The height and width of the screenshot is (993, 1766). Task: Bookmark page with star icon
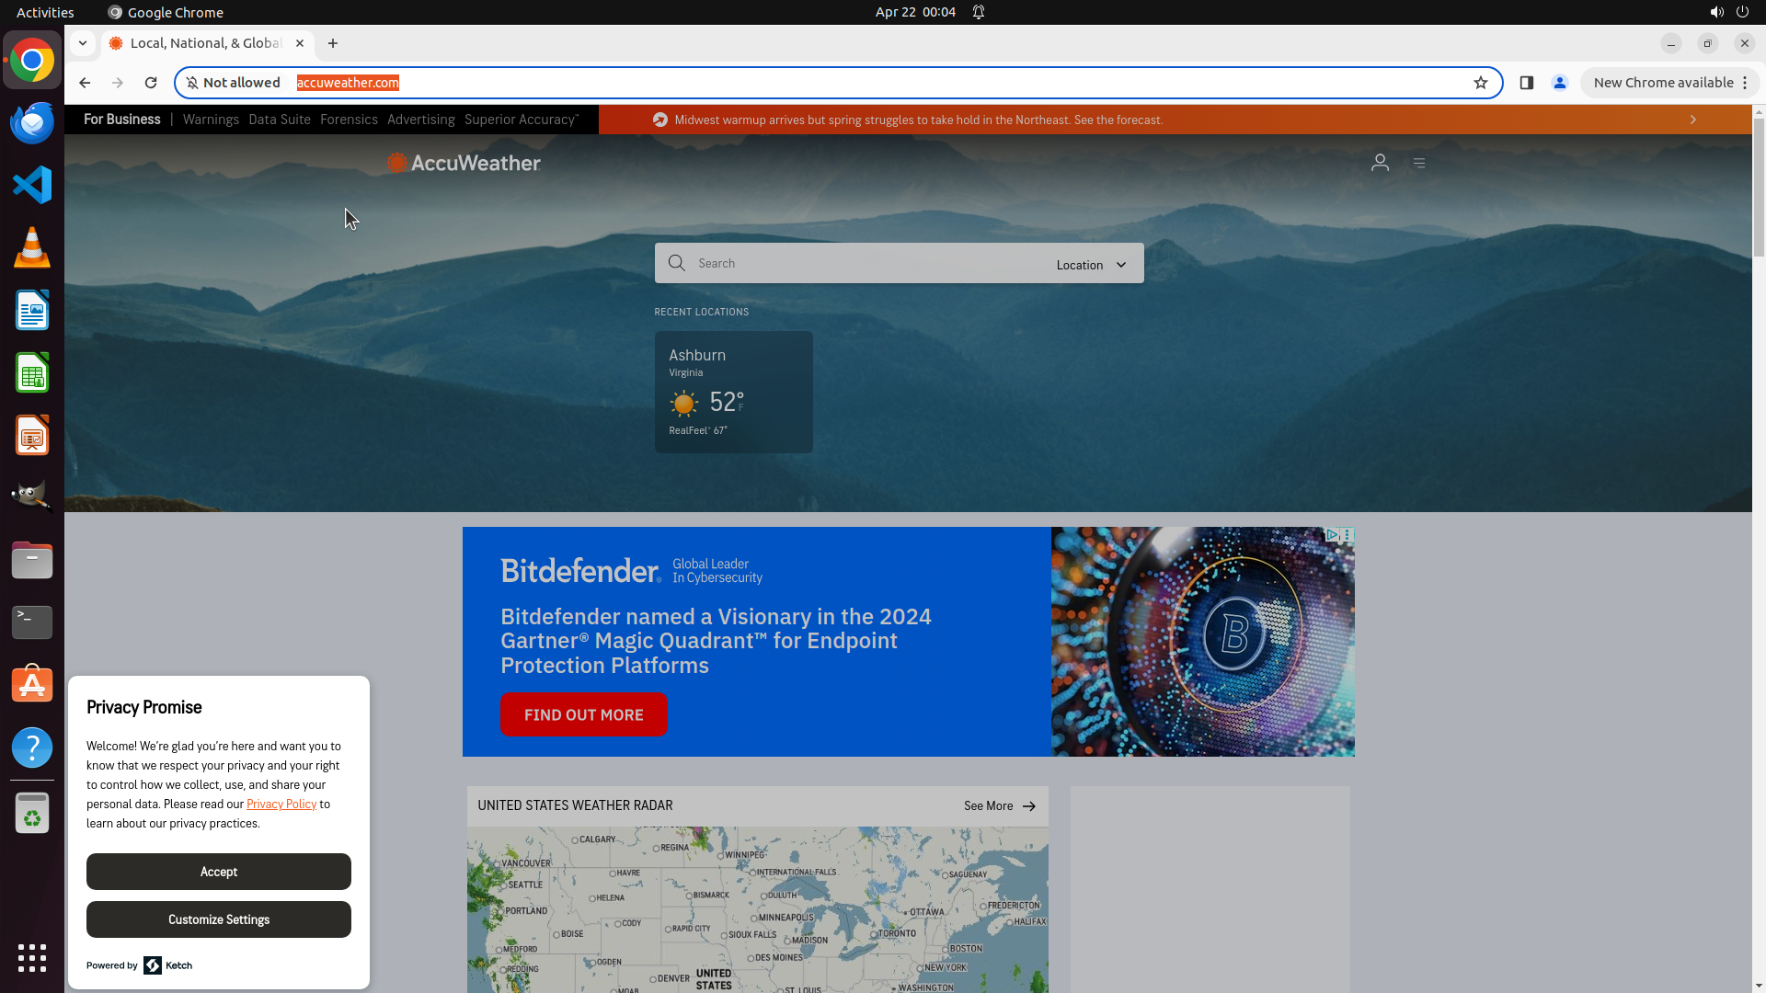(1480, 83)
